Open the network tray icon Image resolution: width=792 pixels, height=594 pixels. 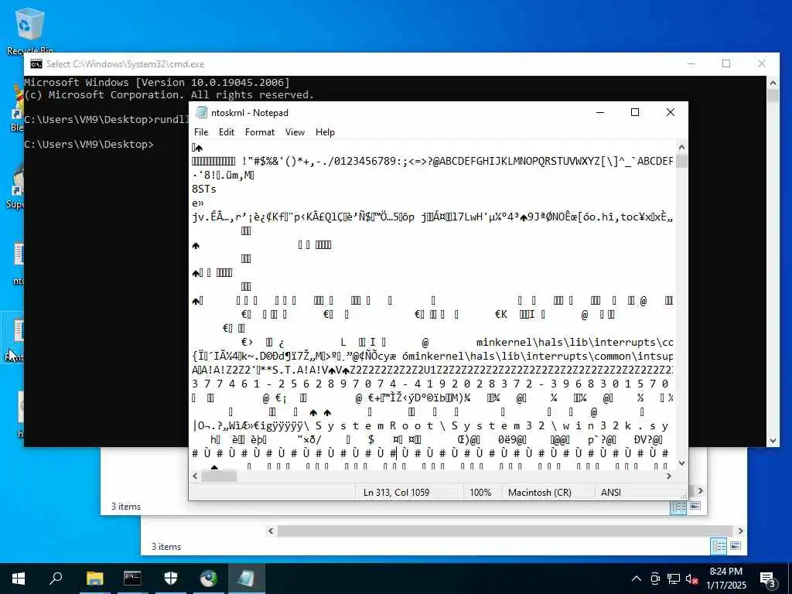674,579
